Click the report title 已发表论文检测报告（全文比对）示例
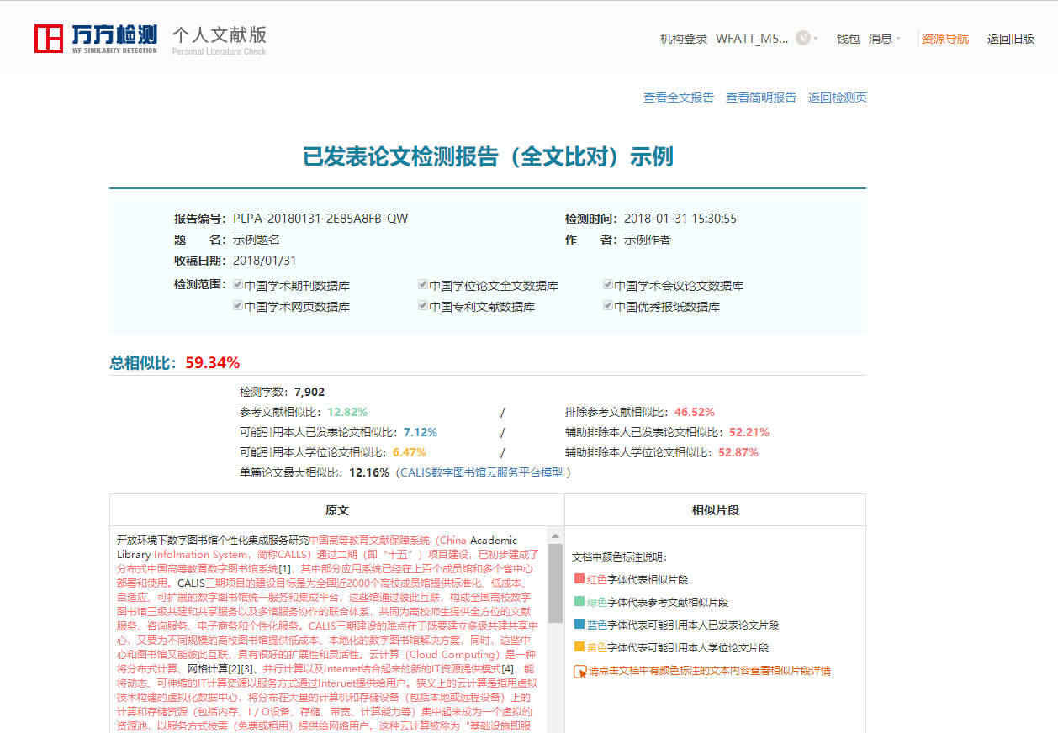The width and height of the screenshot is (1058, 733). [488, 157]
